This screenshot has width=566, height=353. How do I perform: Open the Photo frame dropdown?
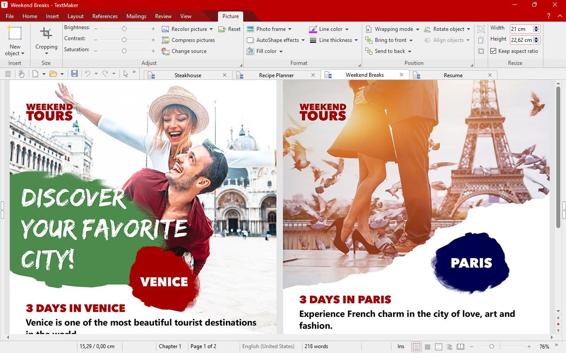[x=290, y=30]
